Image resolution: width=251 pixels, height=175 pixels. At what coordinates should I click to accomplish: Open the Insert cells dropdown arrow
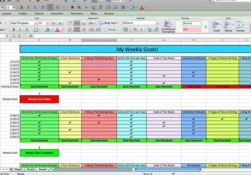pyautogui.click(x=221, y=25)
